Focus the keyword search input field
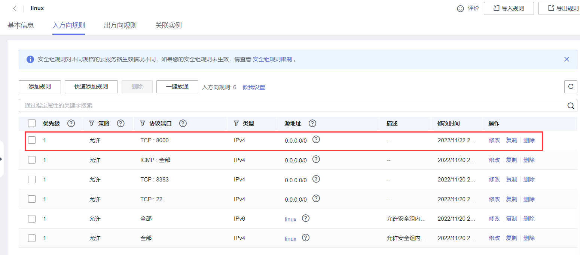The image size is (580, 255). pos(293,106)
